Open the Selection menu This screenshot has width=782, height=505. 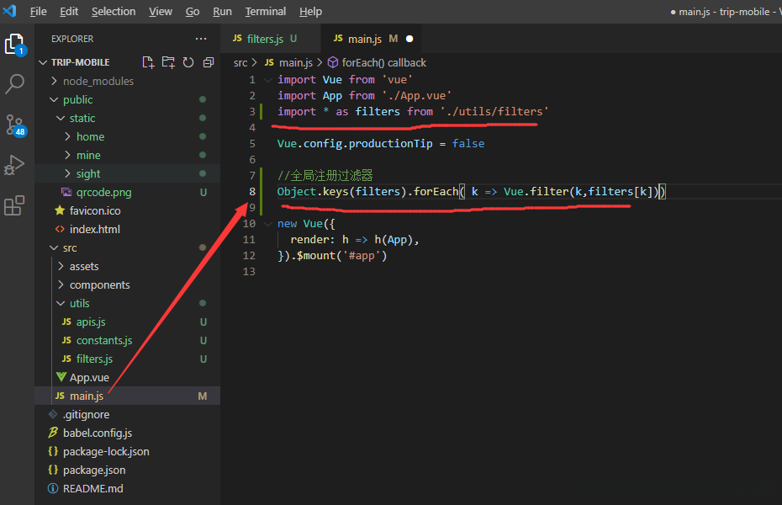tap(114, 11)
